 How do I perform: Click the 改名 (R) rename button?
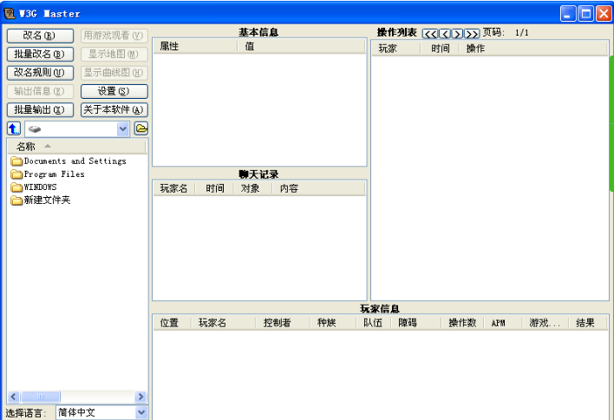pyautogui.click(x=40, y=36)
